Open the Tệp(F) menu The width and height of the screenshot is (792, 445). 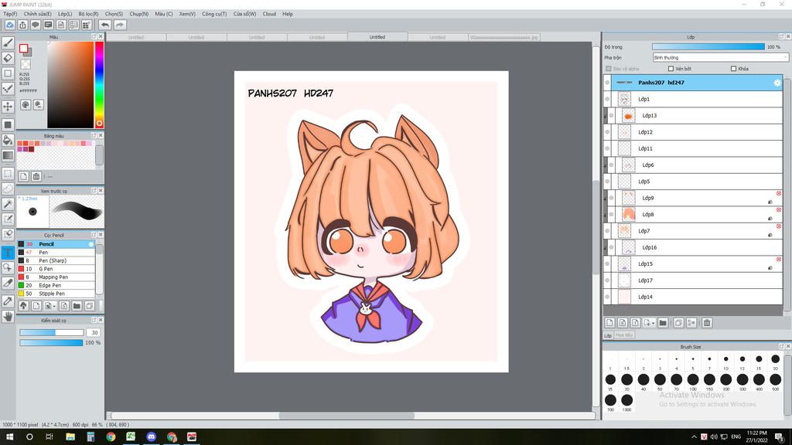point(10,14)
